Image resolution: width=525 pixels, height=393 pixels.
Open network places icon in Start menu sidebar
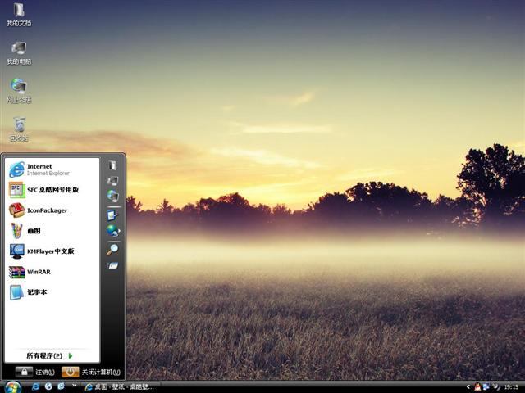[113, 196]
